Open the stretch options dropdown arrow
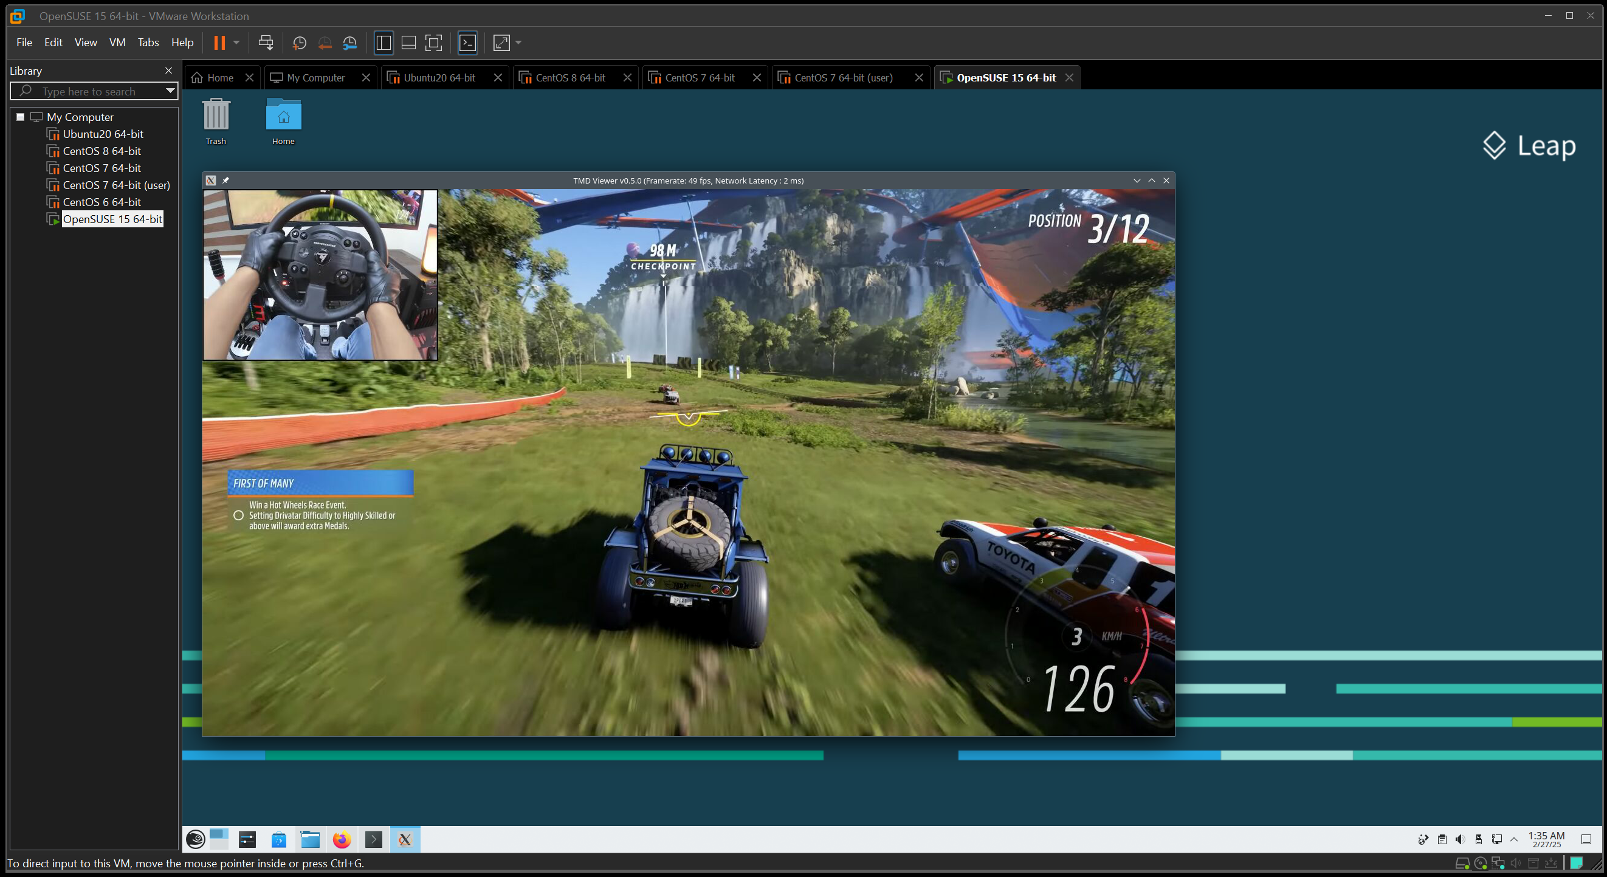Viewport: 1607px width, 877px height. pyautogui.click(x=518, y=43)
